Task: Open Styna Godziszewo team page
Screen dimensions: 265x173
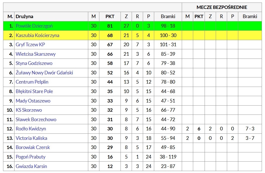Action: tap(34, 63)
